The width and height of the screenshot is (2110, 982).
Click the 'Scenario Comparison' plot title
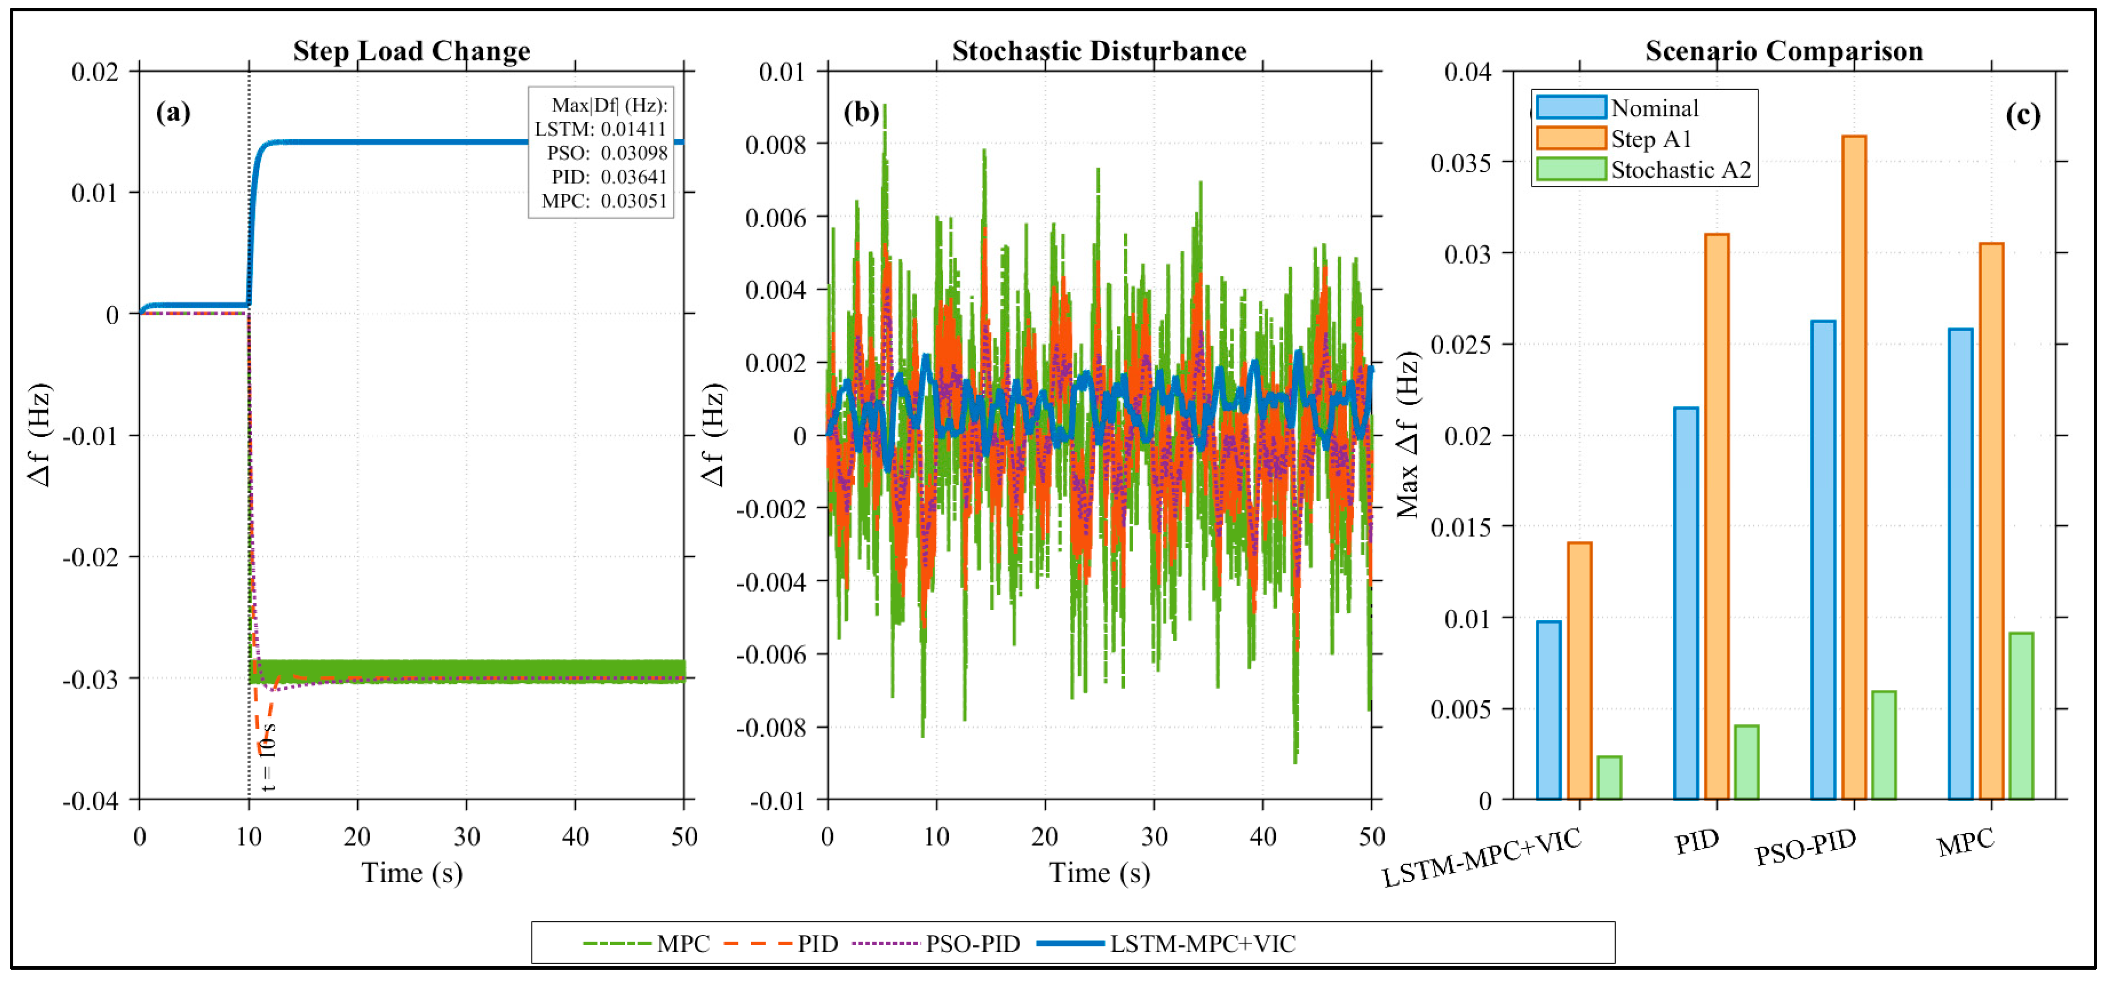point(1784,51)
